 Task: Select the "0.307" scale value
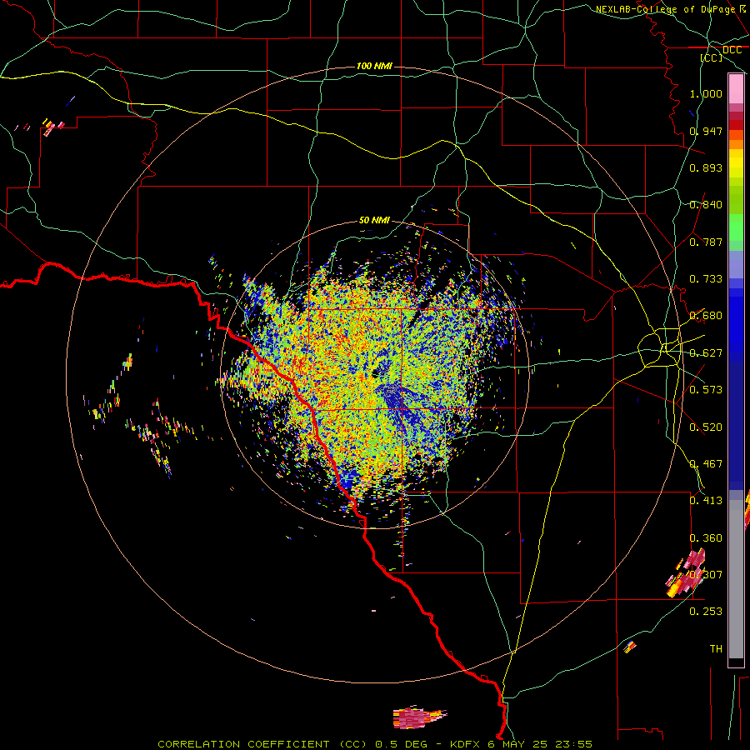click(x=706, y=575)
